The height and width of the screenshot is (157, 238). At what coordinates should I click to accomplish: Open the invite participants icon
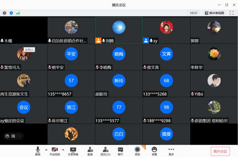point(90,151)
